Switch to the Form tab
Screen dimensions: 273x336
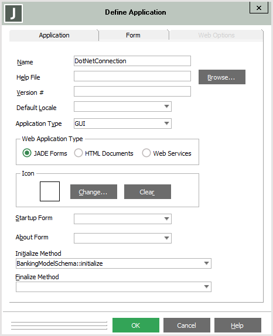(133, 35)
